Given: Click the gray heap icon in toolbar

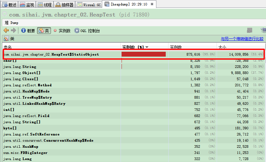Looking at the screenshot, I should click(x=249, y=30).
